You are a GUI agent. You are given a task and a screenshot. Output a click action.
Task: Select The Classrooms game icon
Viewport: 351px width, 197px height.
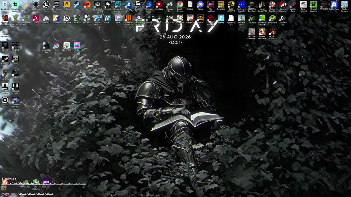pos(5,75)
